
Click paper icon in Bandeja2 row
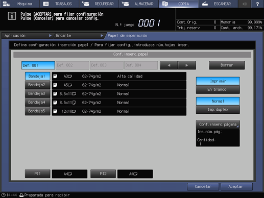click(55, 85)
